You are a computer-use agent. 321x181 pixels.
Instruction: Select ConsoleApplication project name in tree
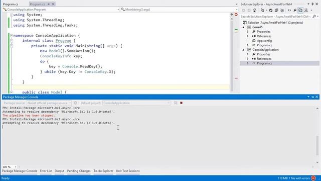[x=265, y=50]
